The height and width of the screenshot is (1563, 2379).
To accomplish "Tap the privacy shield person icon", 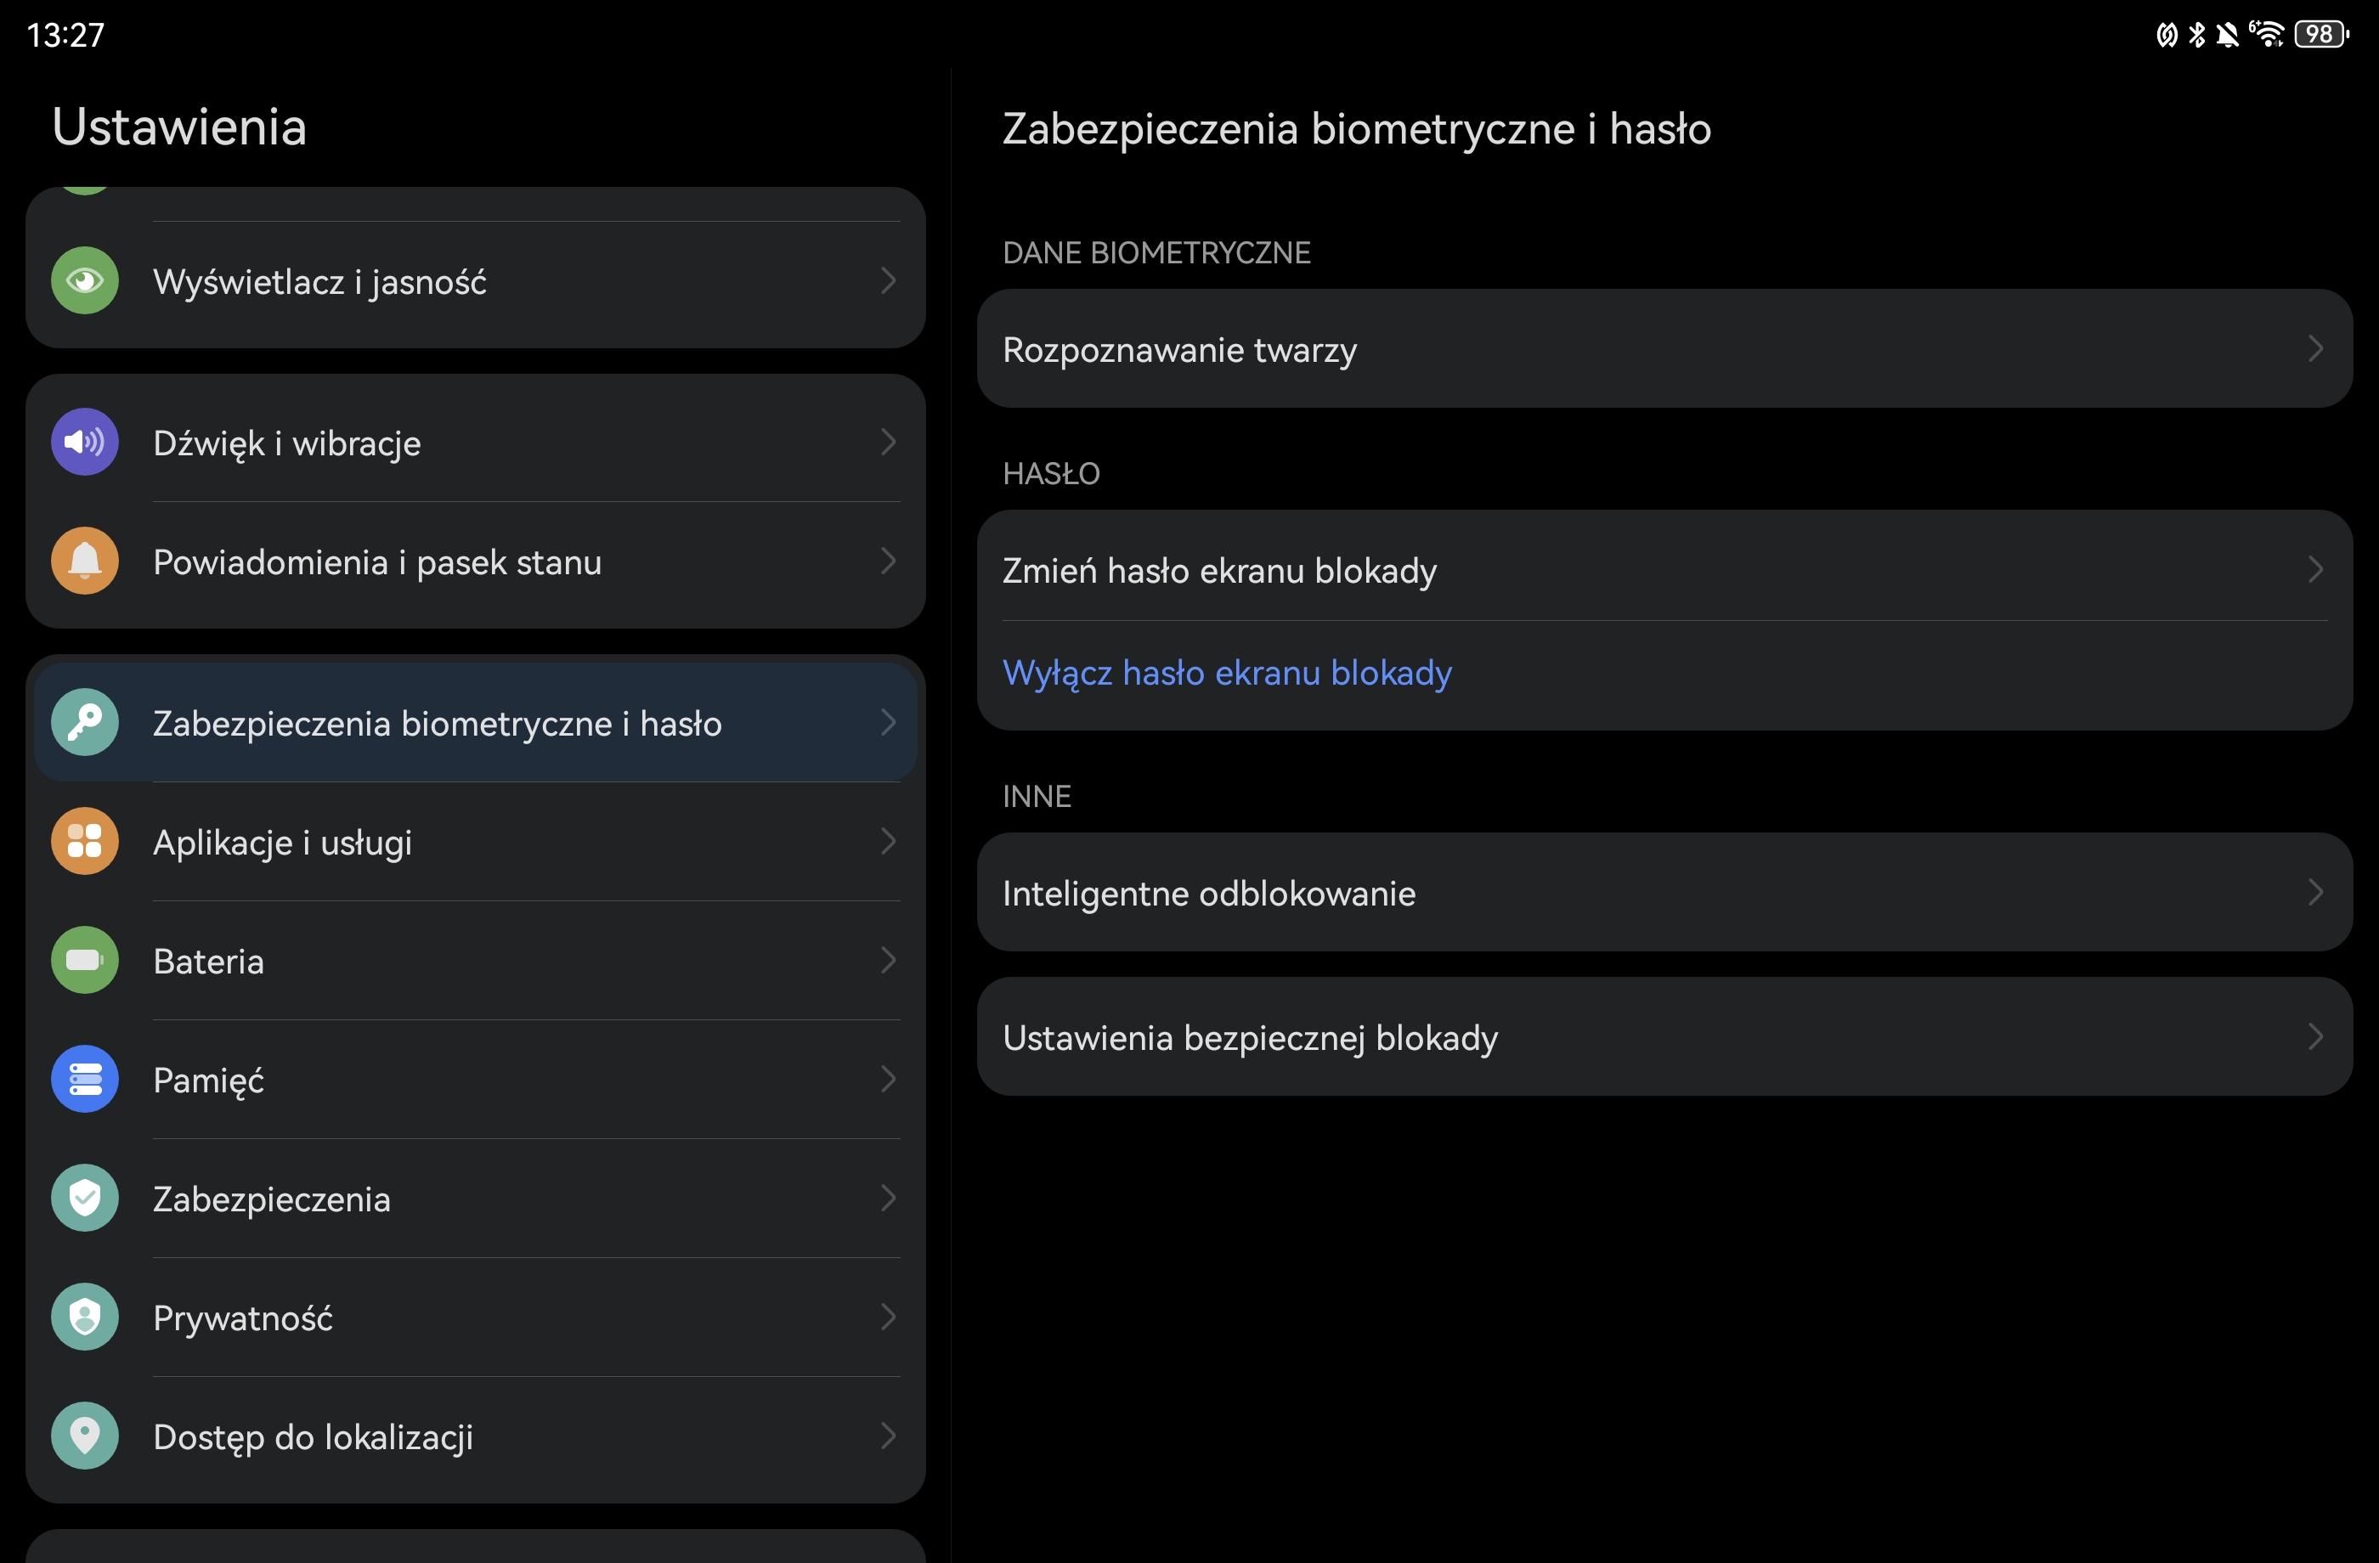I will pos(85,1316).
